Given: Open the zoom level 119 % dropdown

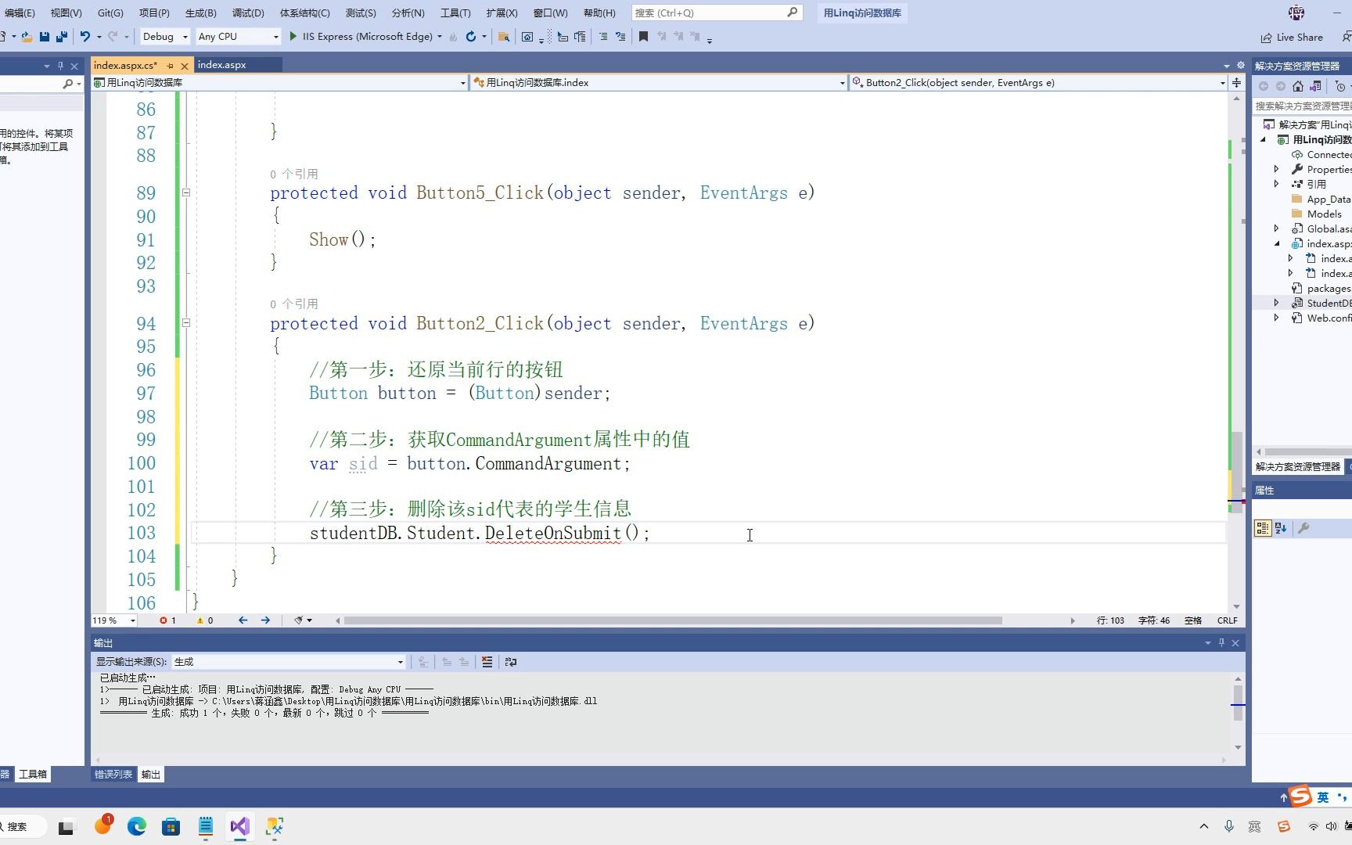Looking at the screenshot, I should point(114,620).
